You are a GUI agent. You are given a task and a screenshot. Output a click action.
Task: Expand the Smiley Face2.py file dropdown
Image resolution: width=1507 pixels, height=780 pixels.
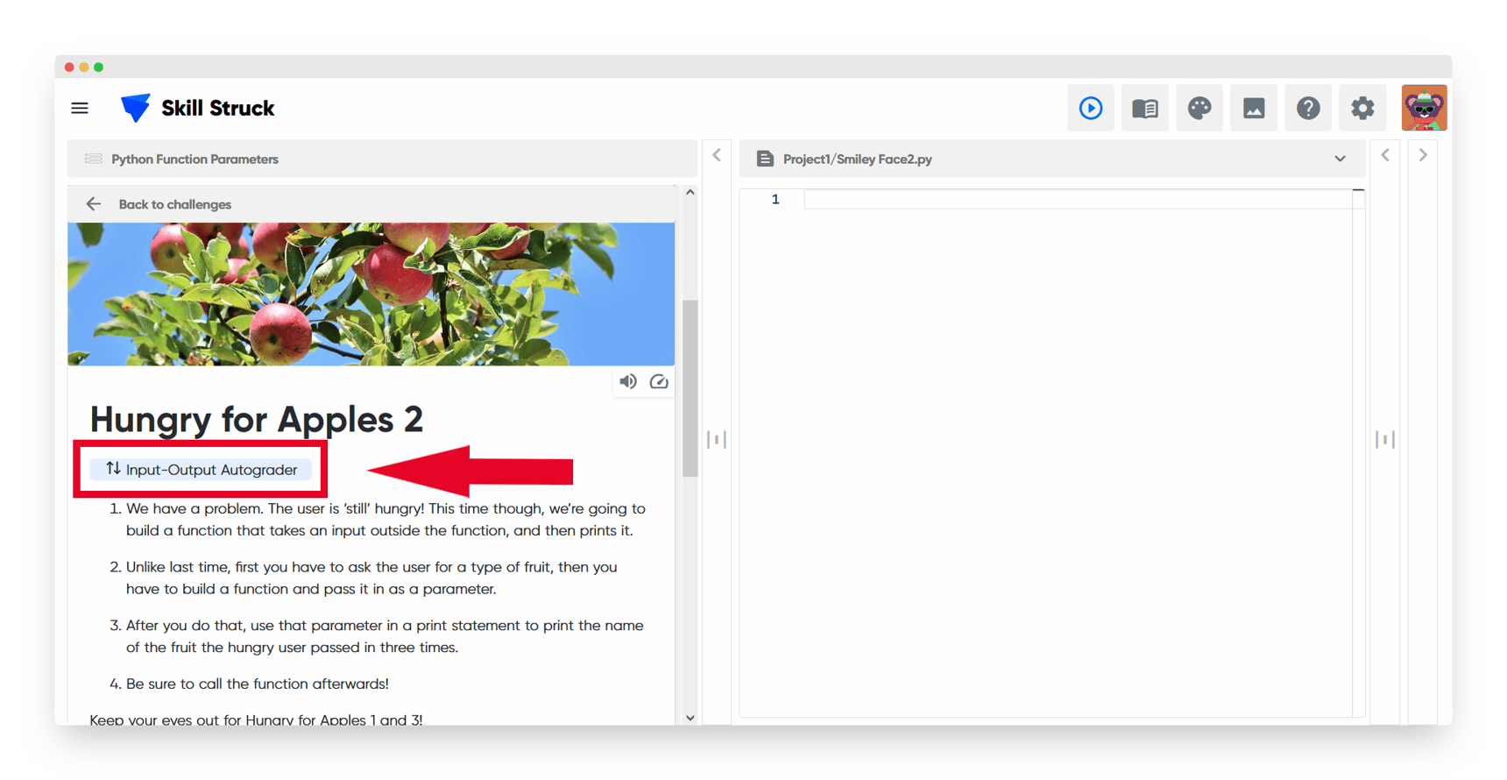[1340, 159]
